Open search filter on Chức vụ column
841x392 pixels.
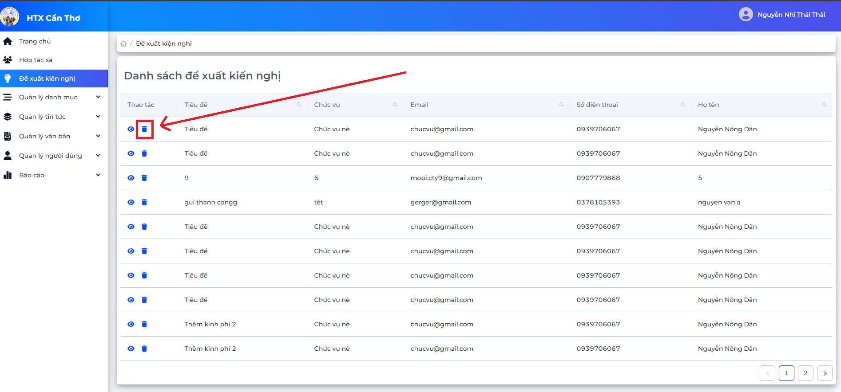pos(395,105)
